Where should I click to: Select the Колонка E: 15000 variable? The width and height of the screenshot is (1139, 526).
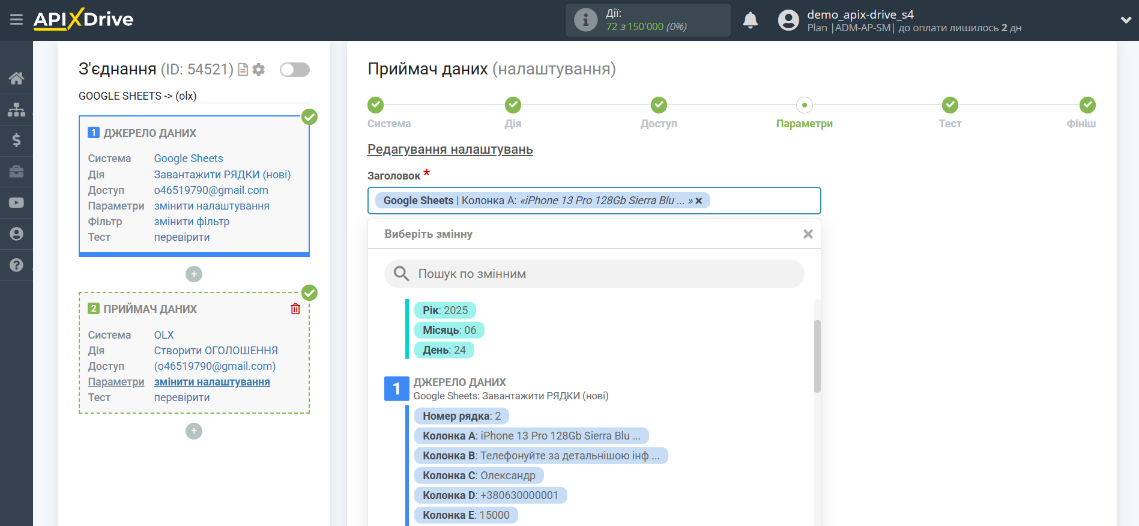tap(466, 515)
